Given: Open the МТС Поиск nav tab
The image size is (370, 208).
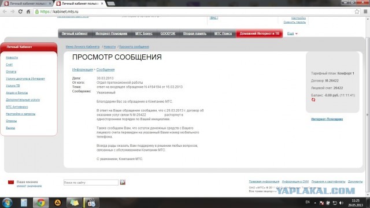Looking at the screenshot, I should pos(223,34).
